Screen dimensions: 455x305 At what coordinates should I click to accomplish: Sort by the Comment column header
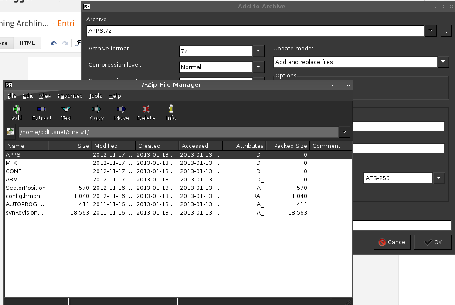point(331,146)
